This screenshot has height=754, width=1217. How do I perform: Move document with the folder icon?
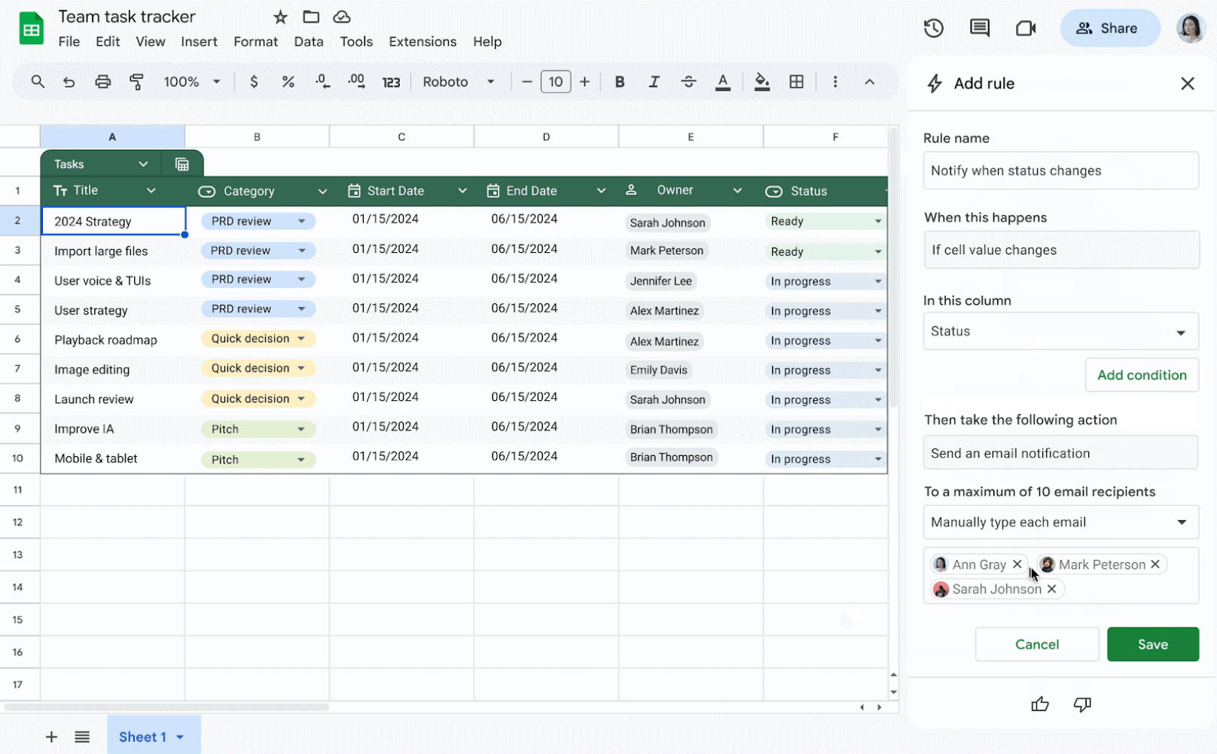(311, 17)
